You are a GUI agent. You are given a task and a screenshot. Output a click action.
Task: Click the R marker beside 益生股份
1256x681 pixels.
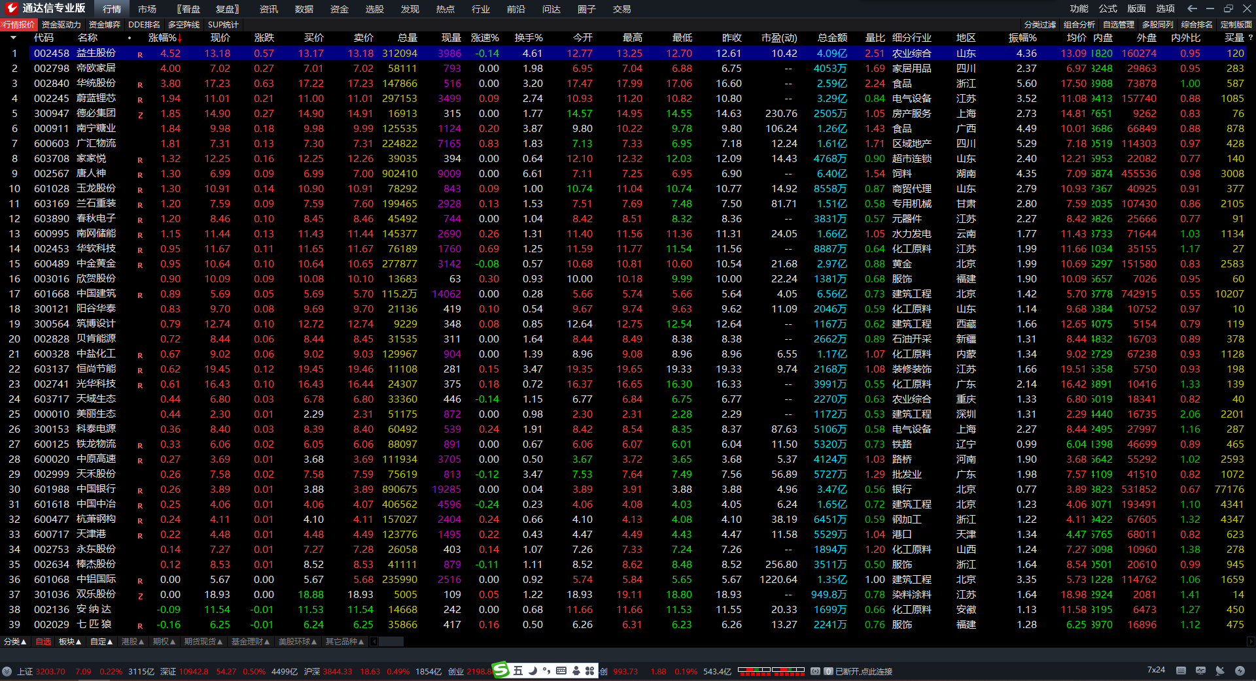(x=140, y=55)
